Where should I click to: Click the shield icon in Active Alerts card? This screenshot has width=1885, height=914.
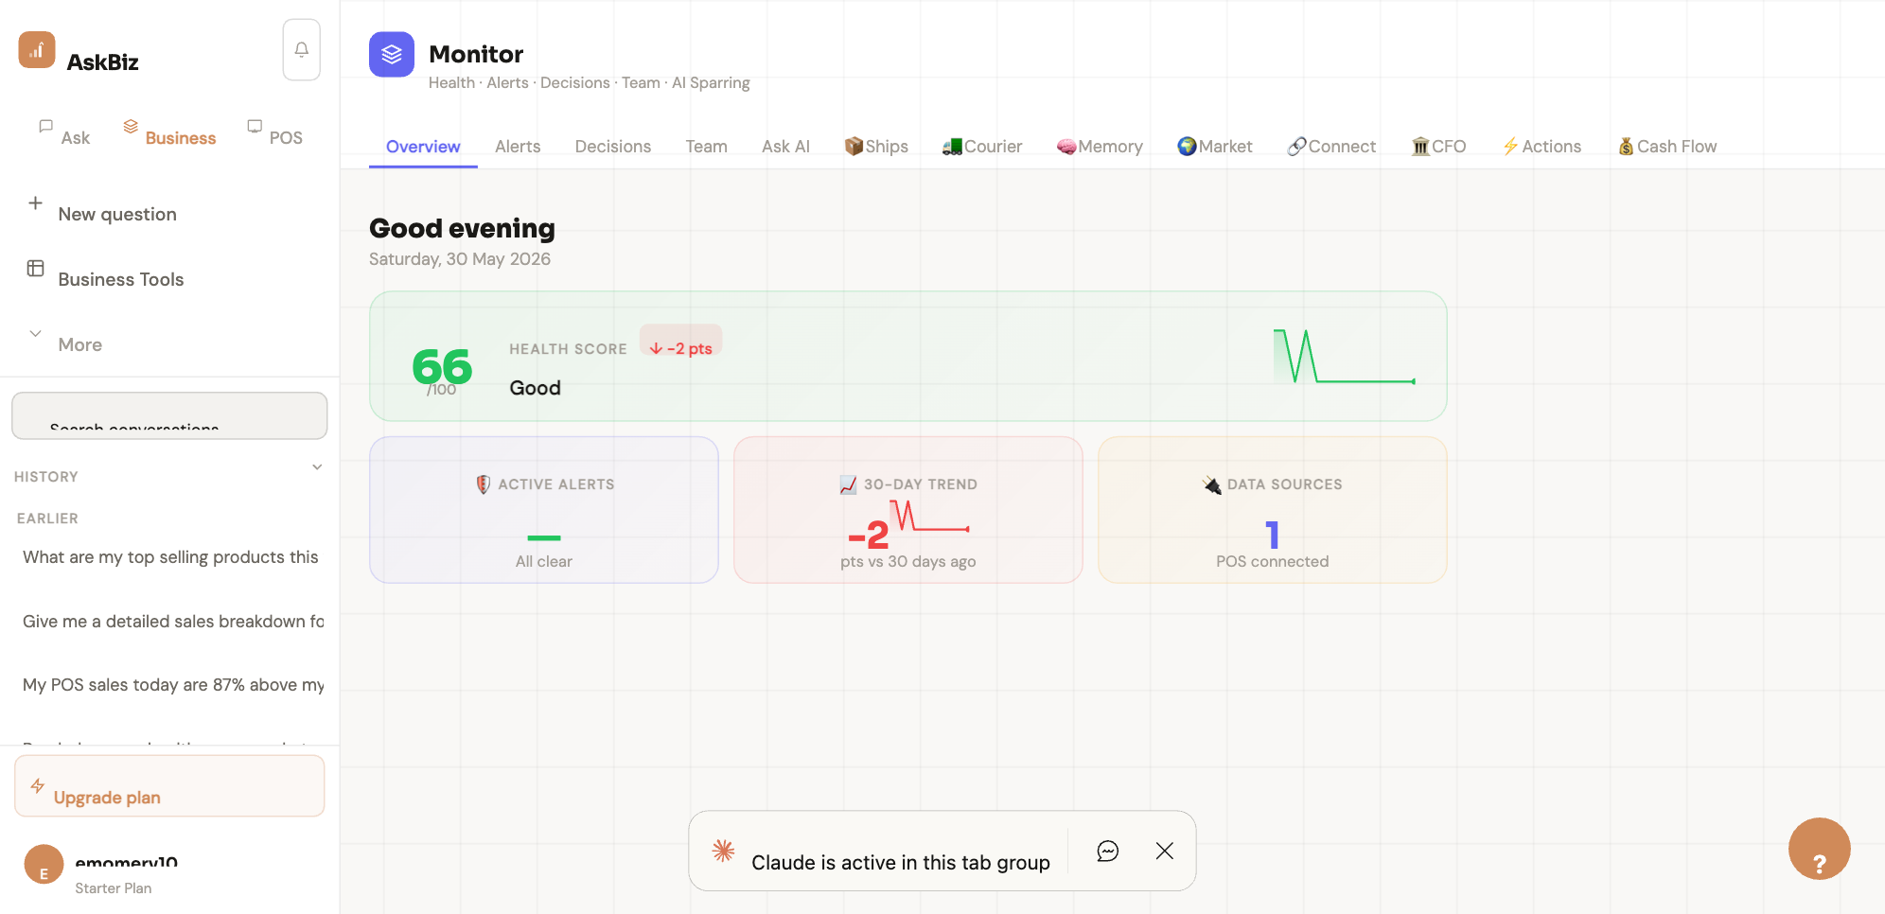[x=483, y=484]
